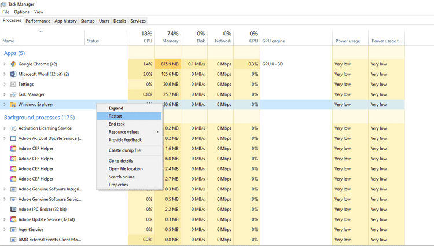Image resolution: width=434 pixels, height=246 pixels.
Task: Click the 875.9 MB memory cell
Action: pyautogui.click(x=168, y=64)
